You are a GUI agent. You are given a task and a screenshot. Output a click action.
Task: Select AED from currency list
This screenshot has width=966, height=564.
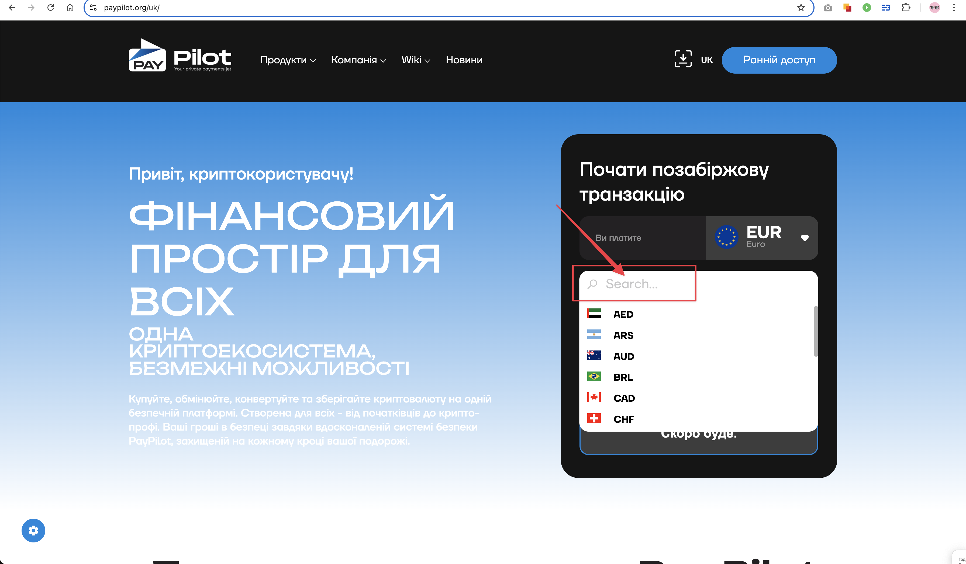tap(623, 314)
